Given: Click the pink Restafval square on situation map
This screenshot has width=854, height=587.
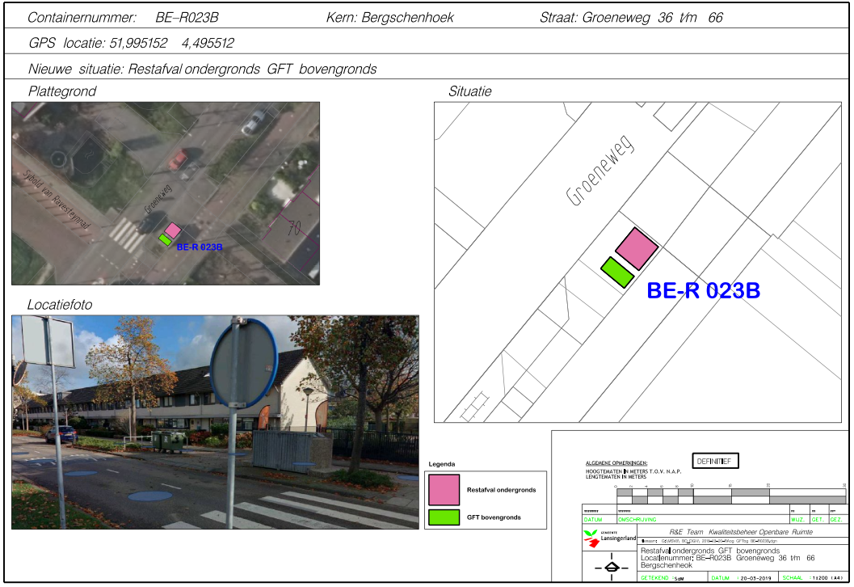Looking at the screenshot, I should point(637,248).
